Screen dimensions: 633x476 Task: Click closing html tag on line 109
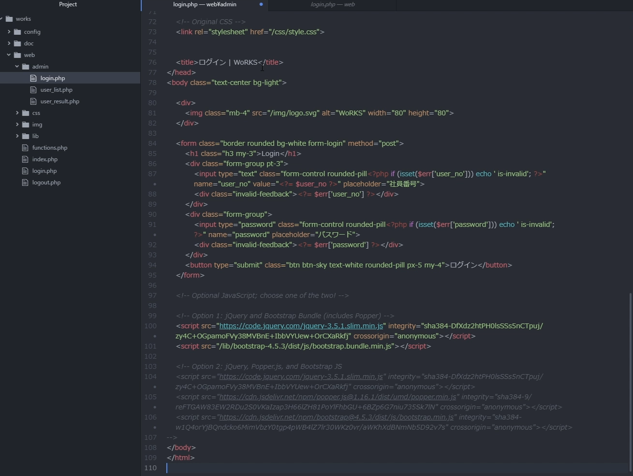click(x=181, y=458)
